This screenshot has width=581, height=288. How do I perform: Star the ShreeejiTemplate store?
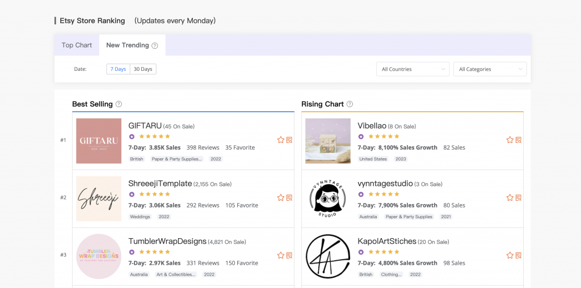point(280,198)
